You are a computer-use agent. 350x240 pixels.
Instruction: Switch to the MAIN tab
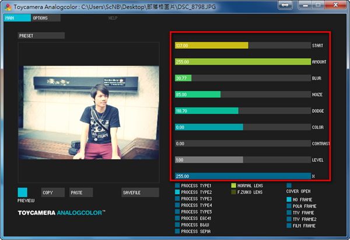pyautogui.click(x=17, y=18)
